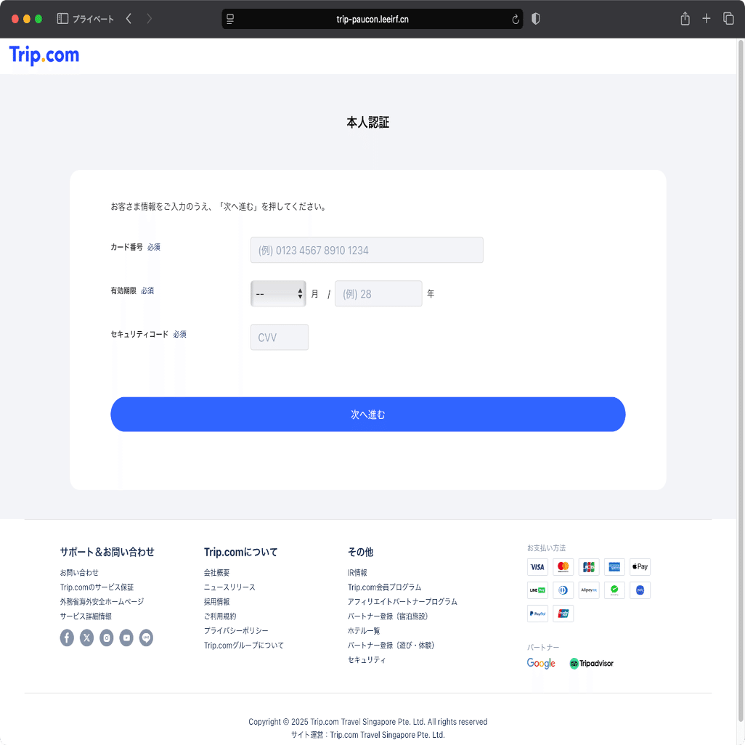Focus the expiry year input field
The width and height of the screenshot is (745, 745).
pos(378,293)
